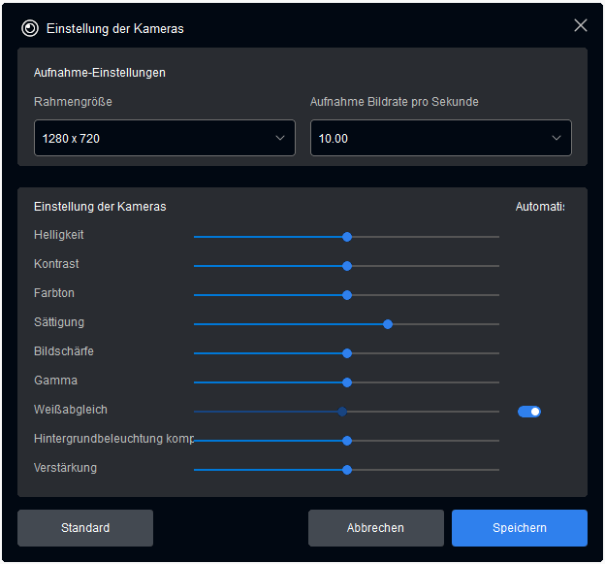Image resolution: width=605 pixels, height=564 pixels.
Task: Click the far right end of Helligkeit track
Action: 497,237
